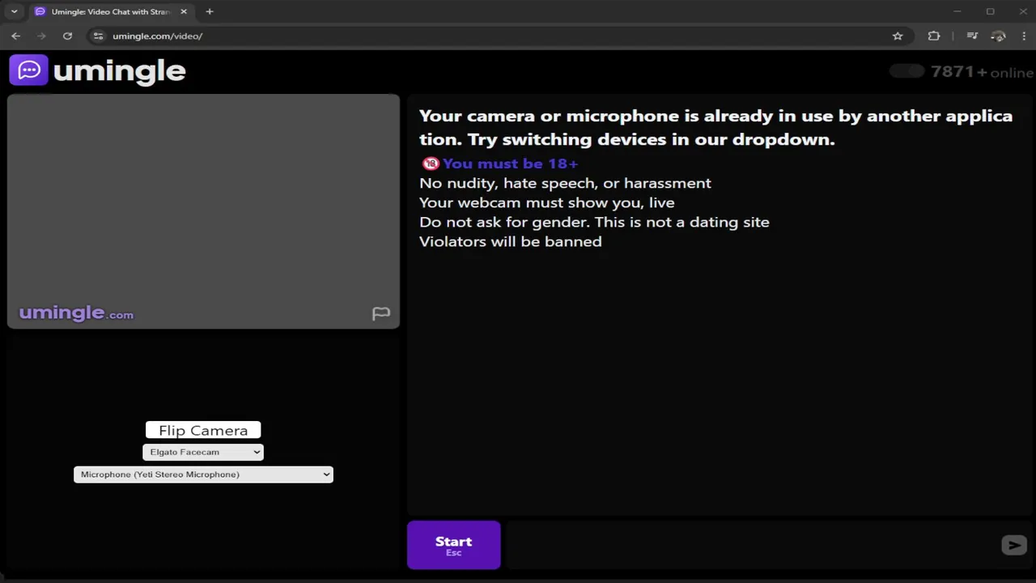
Task: Click the Flip Camera button
Action: [203, 430]
